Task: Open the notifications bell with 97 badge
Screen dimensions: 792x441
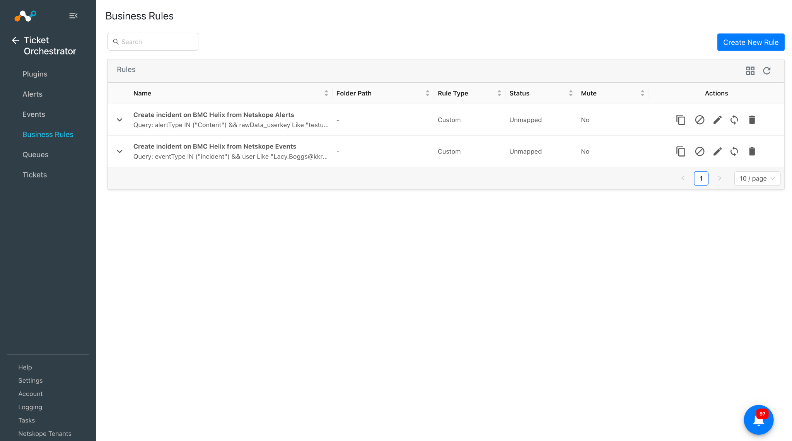Action: pos(759,420)
